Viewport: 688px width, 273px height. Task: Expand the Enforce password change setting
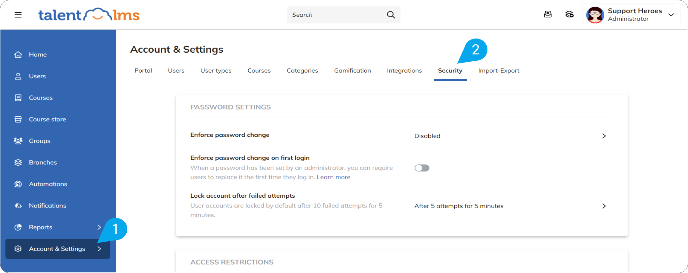[604, 136]
